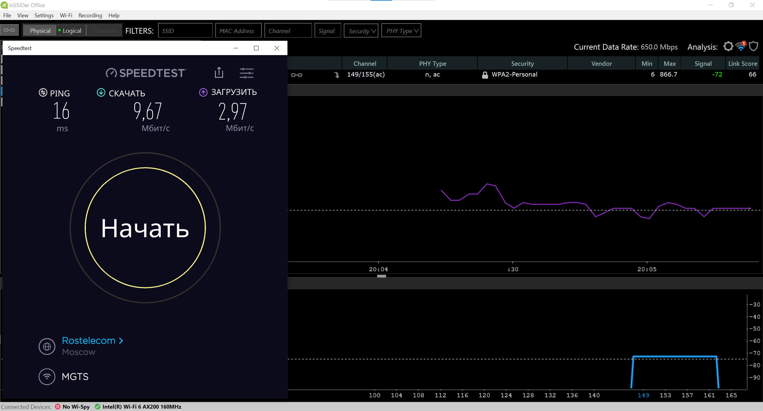Sort by the Vendor column header

(x=601, y=63)
